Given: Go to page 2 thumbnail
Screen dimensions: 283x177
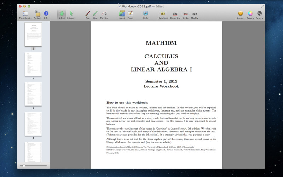Looking at the screenshot, I should (33, 64).
